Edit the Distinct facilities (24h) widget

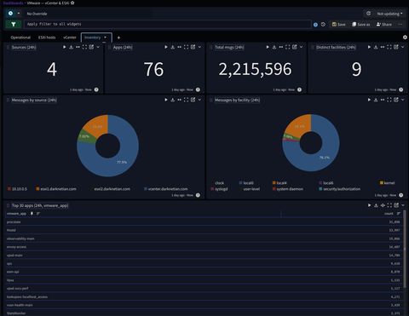tap(396, 47)
